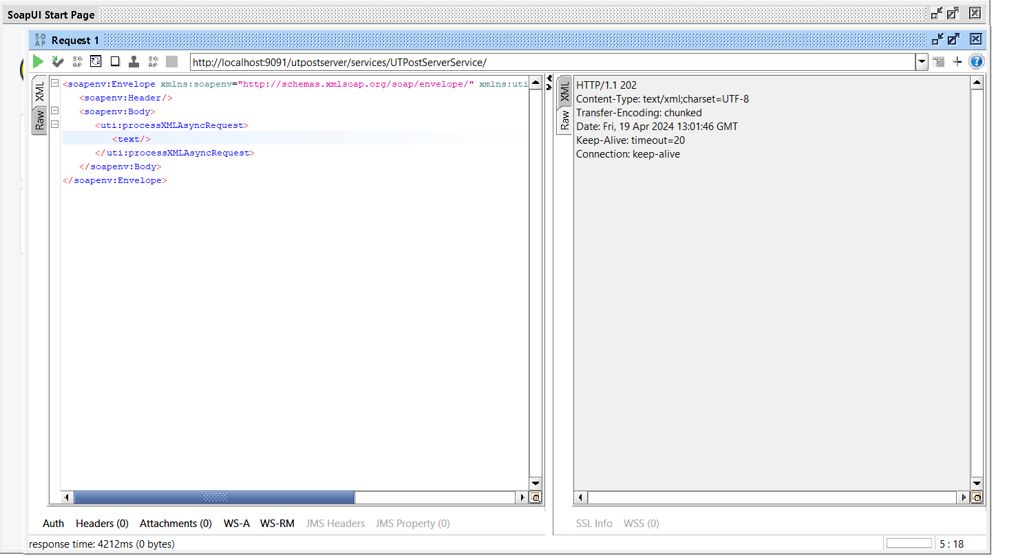Click the <soapenv:Header/> line
Image resolution: width=1027 pixels, height=558 pixels.
click(x=125, y=98)
